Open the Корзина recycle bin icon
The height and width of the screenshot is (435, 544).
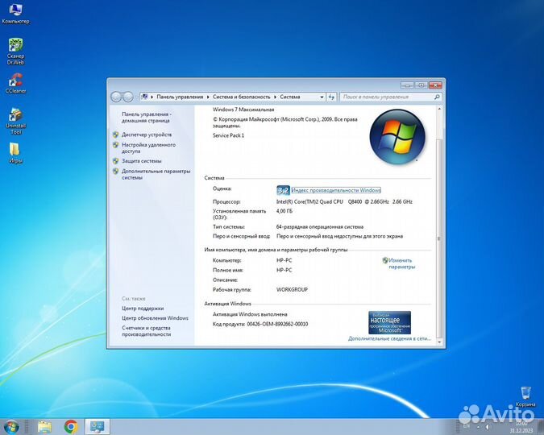pos(525,396)
